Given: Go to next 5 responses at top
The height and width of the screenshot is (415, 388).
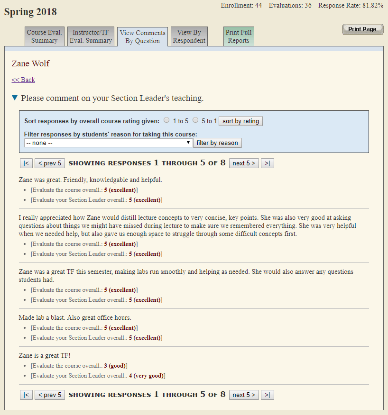Looking at the screenshot, I should [244, 163].
